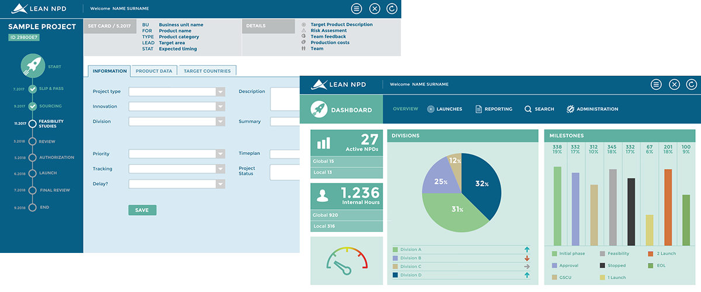Open the Reporting menu item
The height and width of the screenshot is (292, 701).
494,109
